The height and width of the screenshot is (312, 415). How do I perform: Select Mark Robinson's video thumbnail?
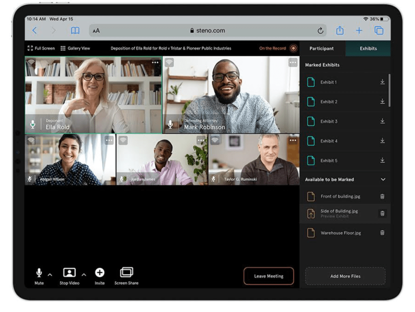231,95
